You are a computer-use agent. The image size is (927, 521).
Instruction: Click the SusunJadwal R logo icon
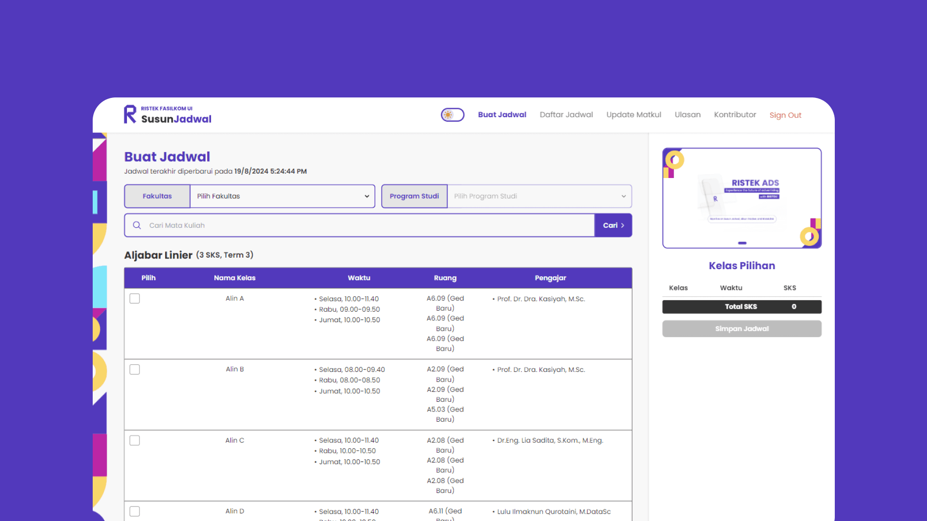click(130, 114)
